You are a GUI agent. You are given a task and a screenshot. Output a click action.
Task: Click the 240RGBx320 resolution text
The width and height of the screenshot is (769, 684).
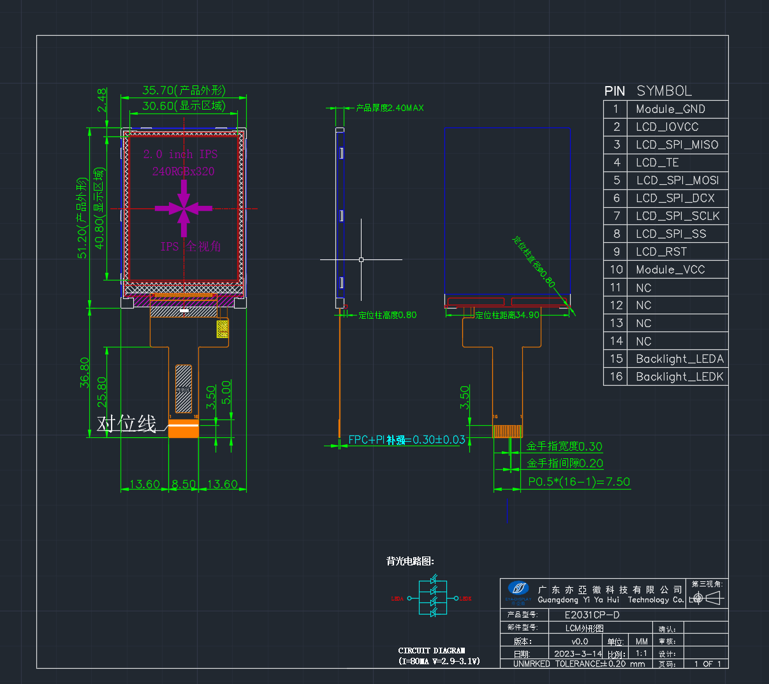pos(184,171)
